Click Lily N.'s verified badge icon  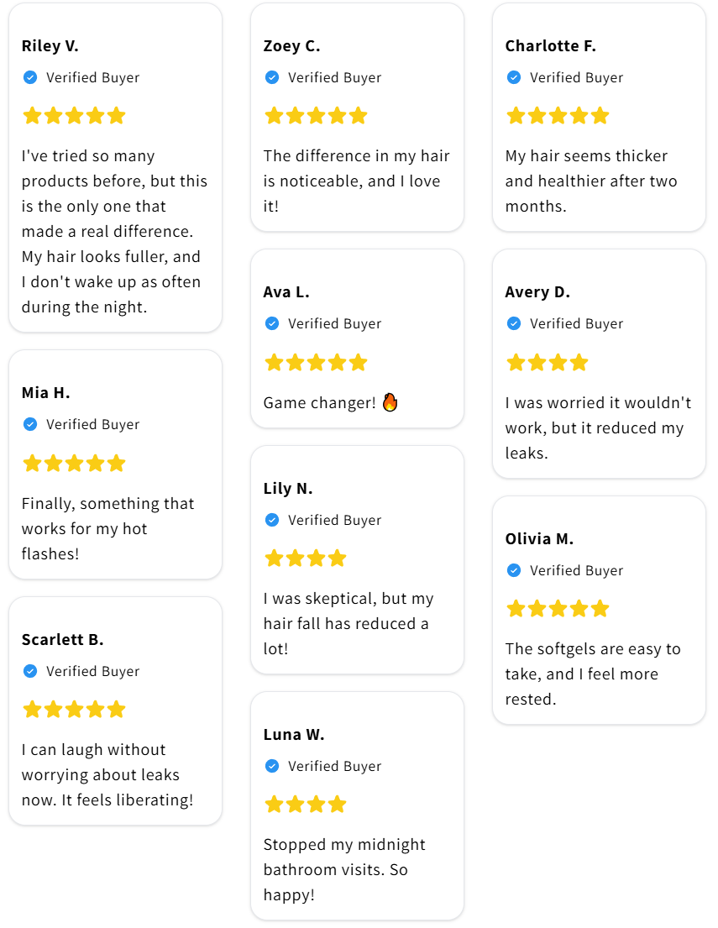click(x=272, y=520)
